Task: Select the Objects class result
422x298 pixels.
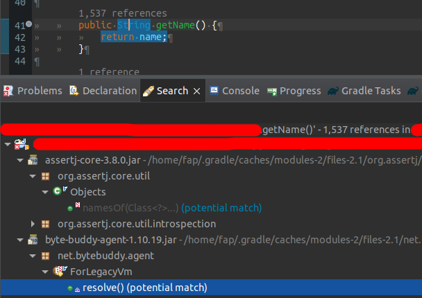Action: [x=88, y=192]
